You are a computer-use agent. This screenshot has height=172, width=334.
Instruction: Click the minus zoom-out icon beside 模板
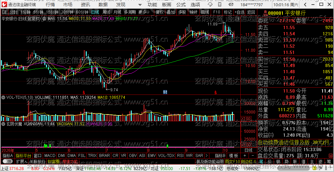click(253, 156)
